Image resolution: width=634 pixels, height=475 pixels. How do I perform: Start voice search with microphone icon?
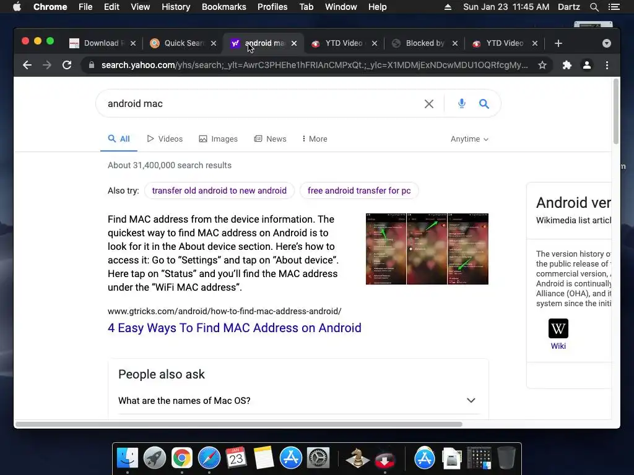462,103
